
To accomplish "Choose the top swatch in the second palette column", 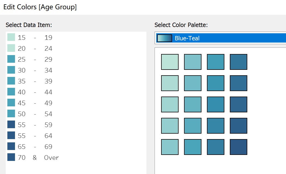I will click(x=193, y=62).
